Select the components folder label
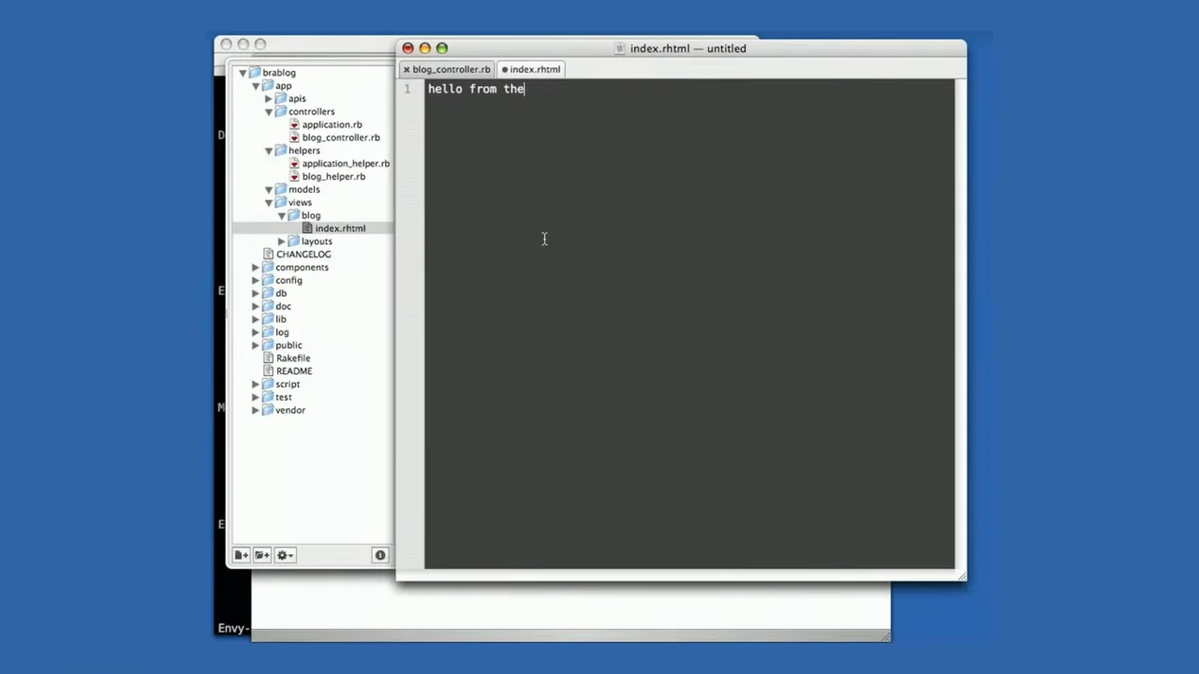The width and height of the screenshot is (1199, 674). point(302,267)
